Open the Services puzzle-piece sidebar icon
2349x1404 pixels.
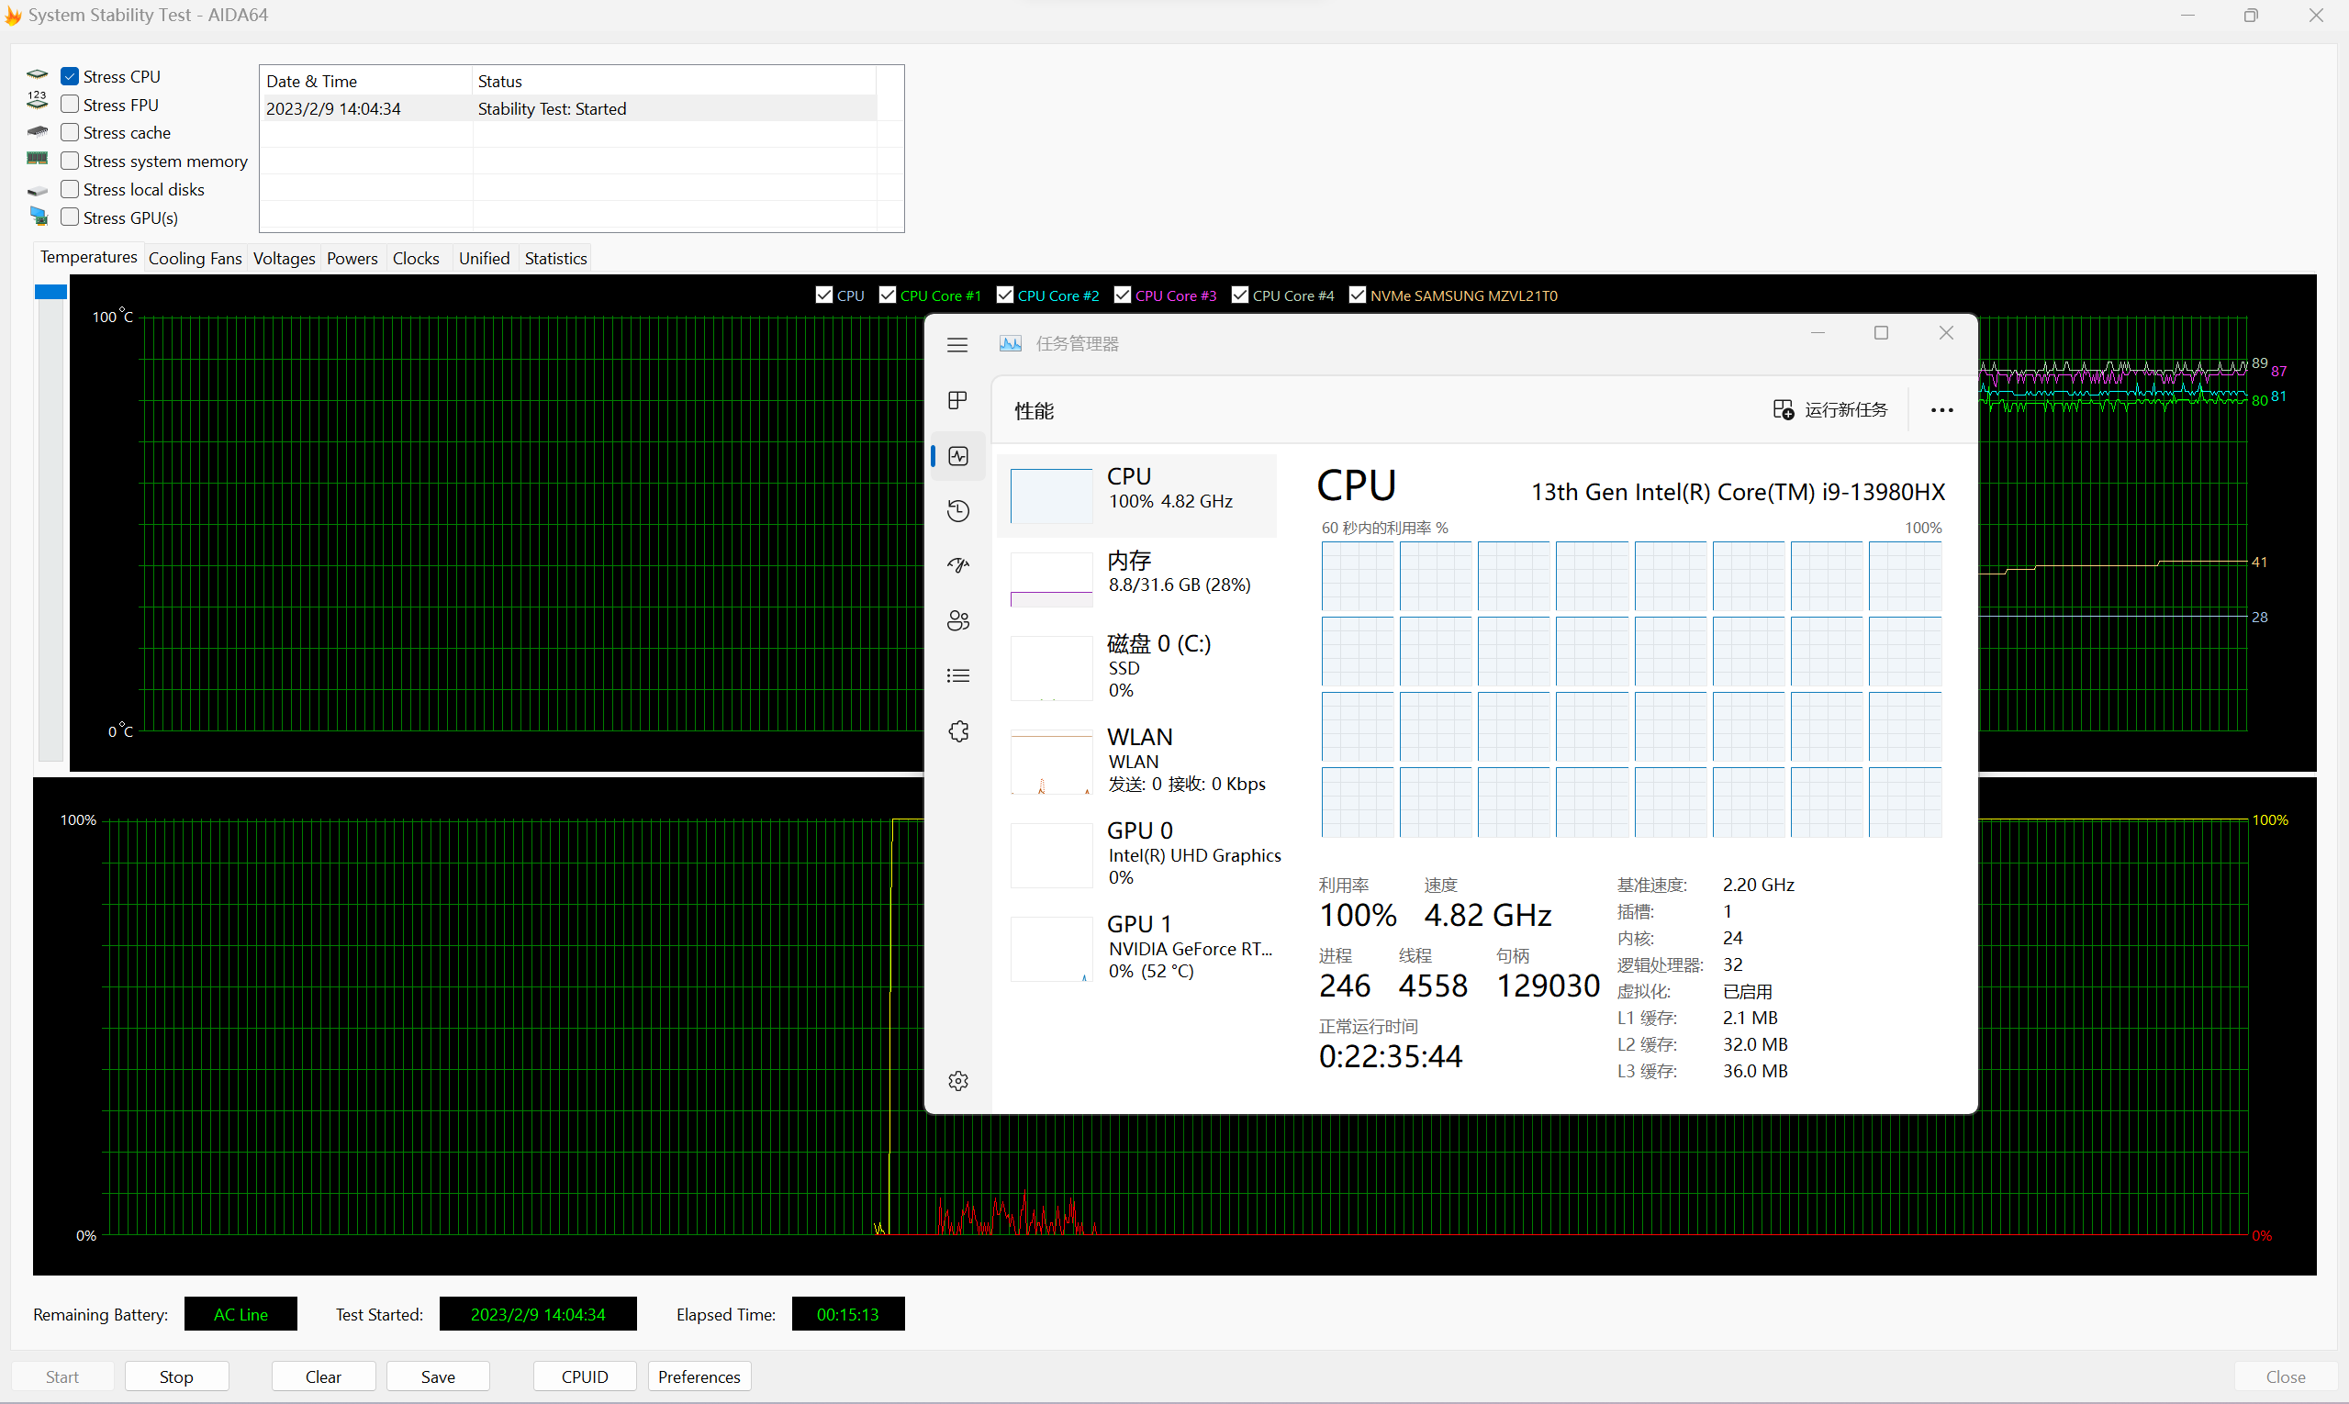point(957,731)
